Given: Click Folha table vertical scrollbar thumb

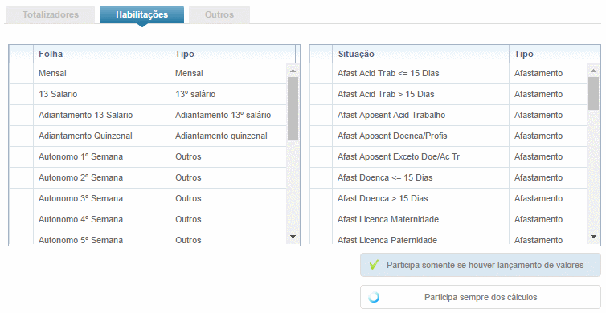Looking at the screenshot, I should (293, 108).
